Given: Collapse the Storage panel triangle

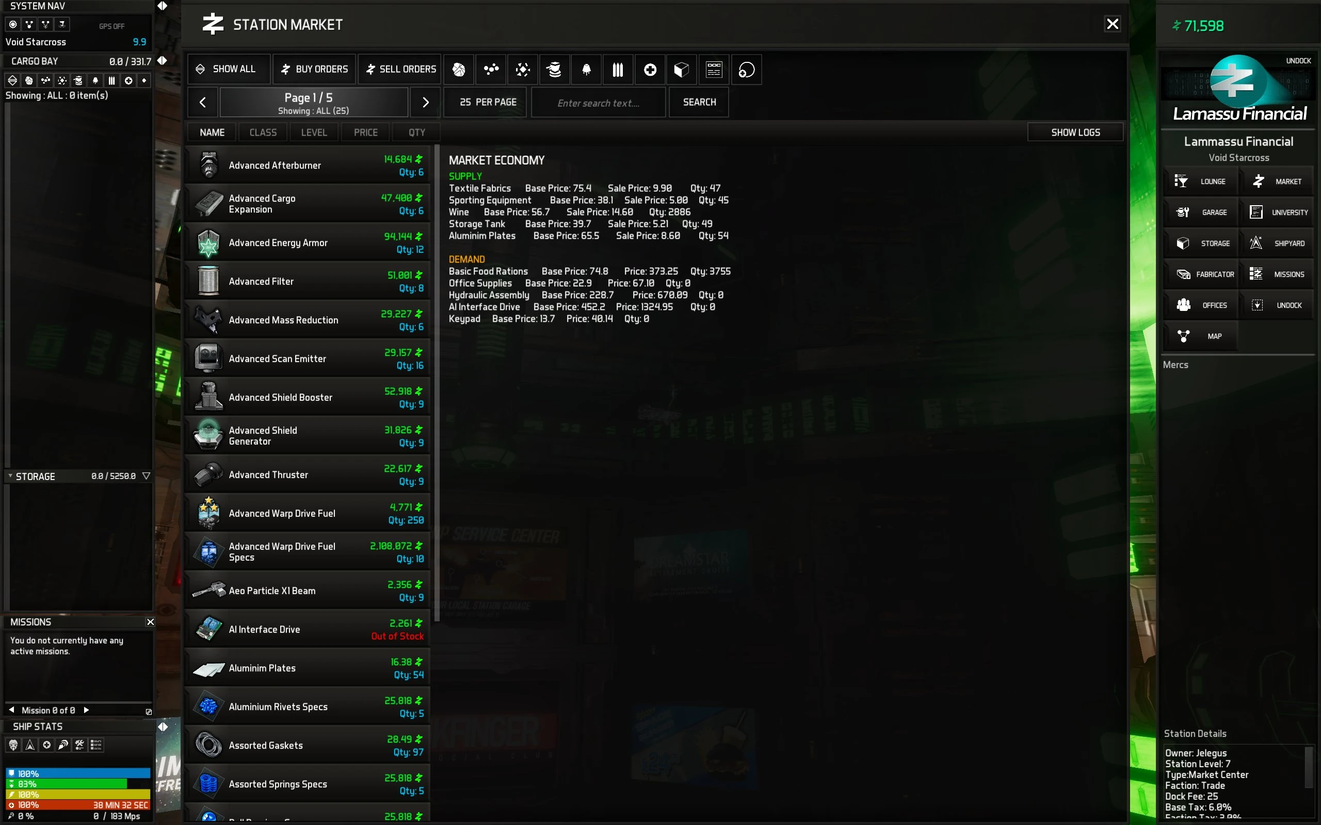Looking at the screenshot, I should click(x=147, y=476).
